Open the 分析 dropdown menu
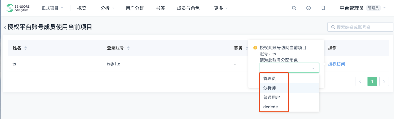Viewport: 394px width, 119px height. pyautogui.click(x=108, y=8)
